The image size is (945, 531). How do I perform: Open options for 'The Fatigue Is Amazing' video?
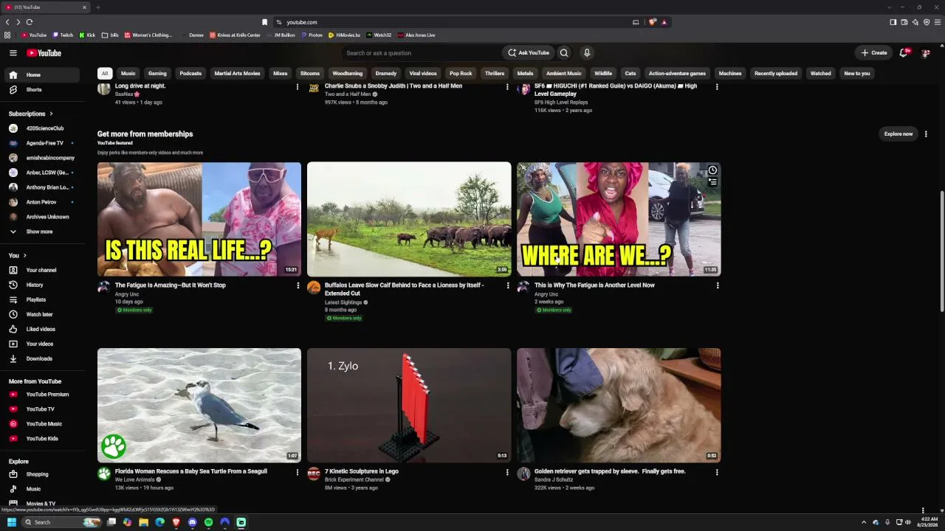click(298, 285)
